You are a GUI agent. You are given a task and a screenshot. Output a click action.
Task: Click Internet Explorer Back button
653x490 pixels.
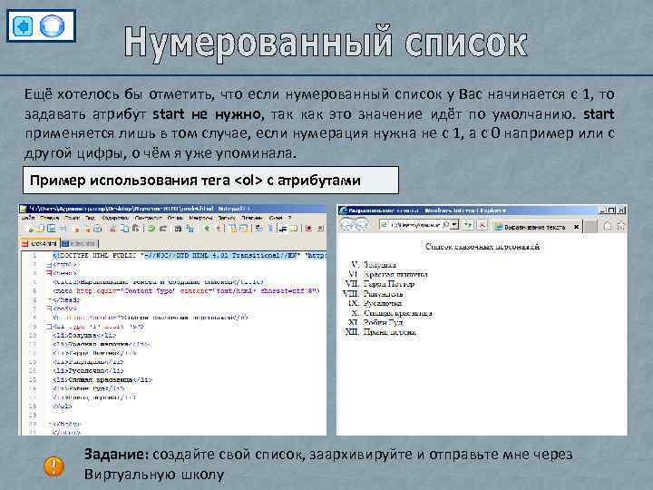click(x=346, y=225)
